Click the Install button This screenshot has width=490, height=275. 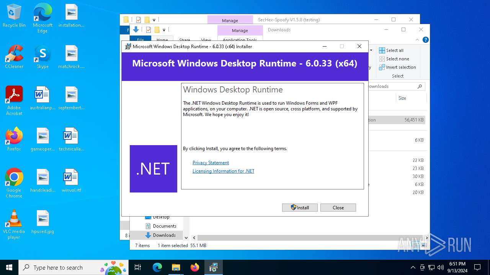300,207
